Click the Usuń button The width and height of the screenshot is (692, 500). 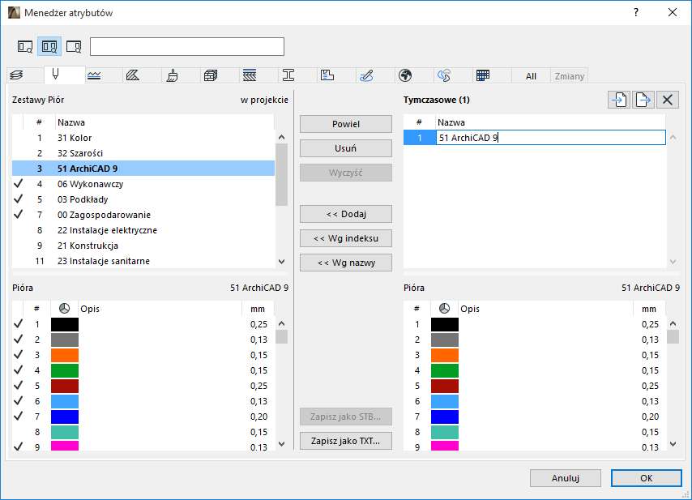pos(346,148)
